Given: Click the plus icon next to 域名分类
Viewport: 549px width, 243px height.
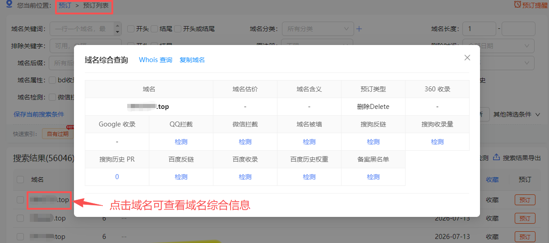Looking at the screenshot, I should coord(359,29).
